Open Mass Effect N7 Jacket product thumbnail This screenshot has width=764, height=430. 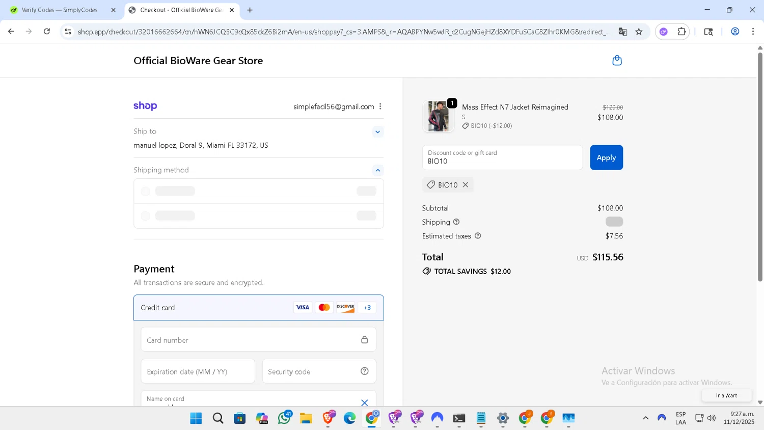coord(438,116)
